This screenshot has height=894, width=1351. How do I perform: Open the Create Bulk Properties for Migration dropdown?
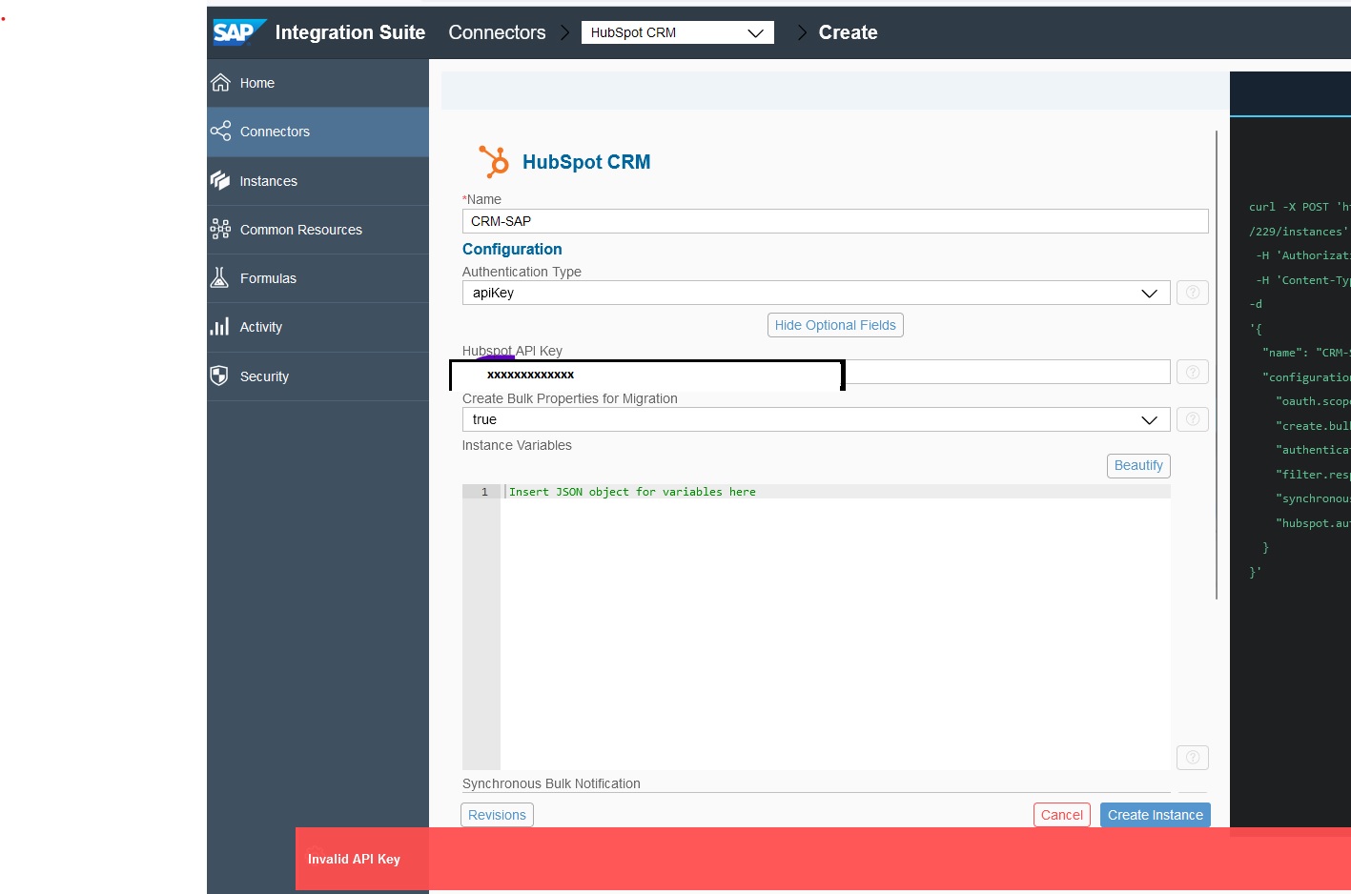point(1149,419)
